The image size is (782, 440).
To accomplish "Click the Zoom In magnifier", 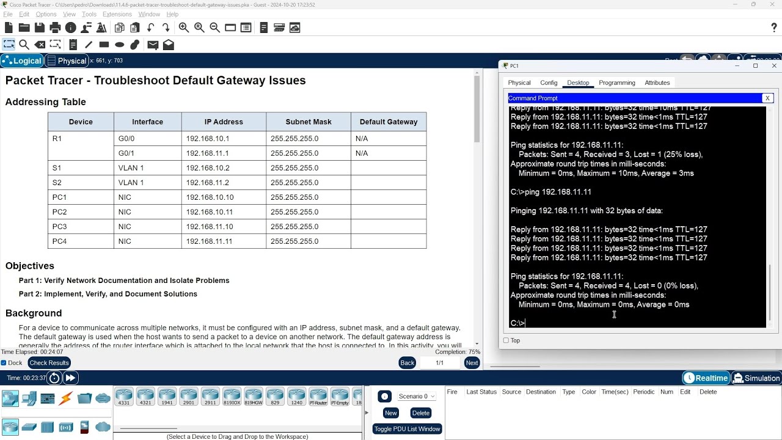I will pyautogui.click(x=184, y=28).
